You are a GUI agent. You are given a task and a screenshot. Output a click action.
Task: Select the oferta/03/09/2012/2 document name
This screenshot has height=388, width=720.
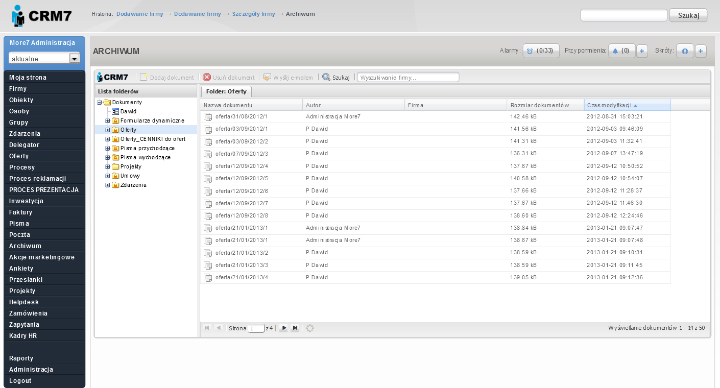(x=242, y=141)
